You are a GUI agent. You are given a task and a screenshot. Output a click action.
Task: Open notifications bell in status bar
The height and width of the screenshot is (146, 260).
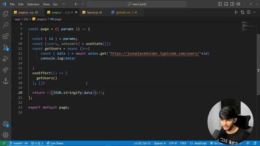[255, 143]
